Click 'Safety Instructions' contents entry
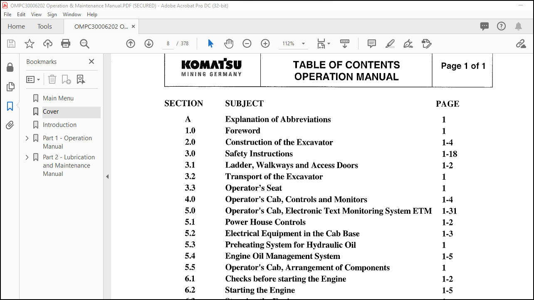Image resolution: width=534 pixels, height=300 pixels. (x=259, y=154)
